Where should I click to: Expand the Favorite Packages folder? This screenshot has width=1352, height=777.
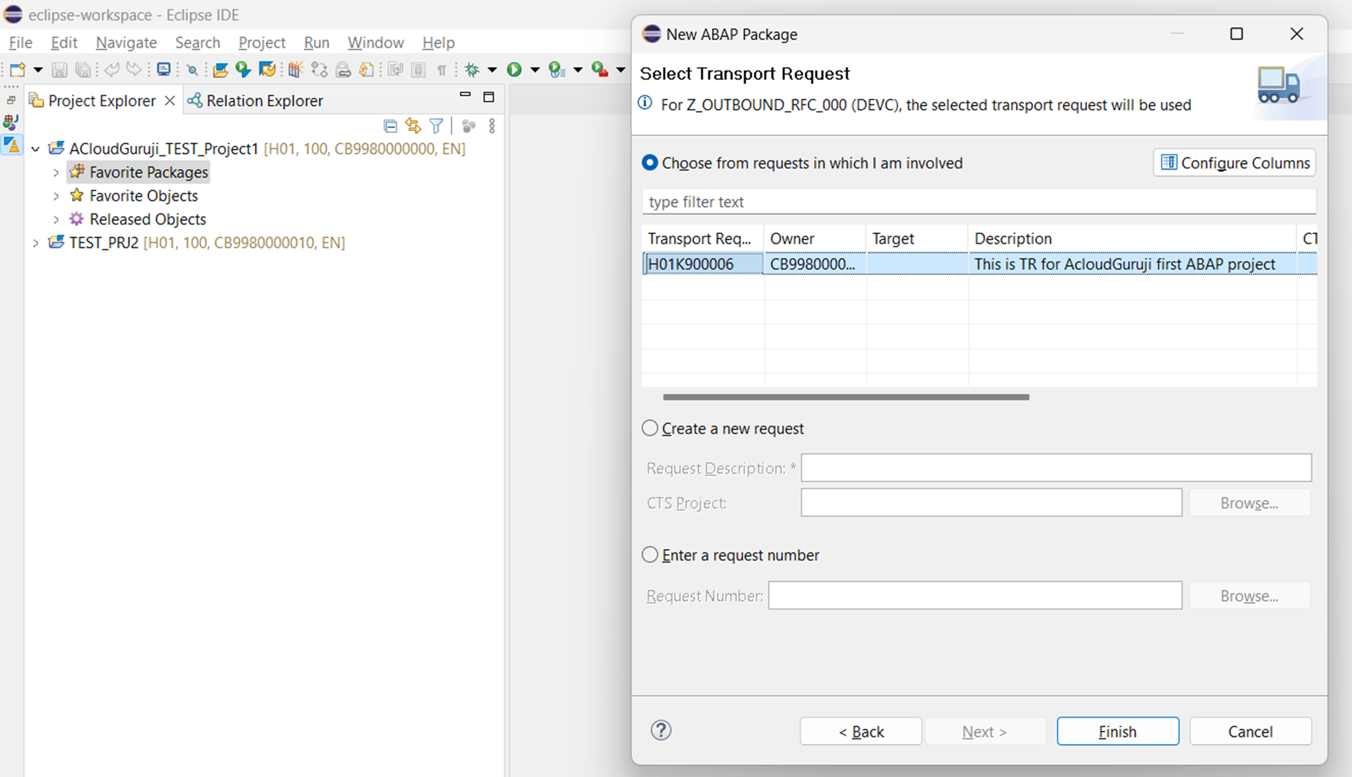[56, 172]
